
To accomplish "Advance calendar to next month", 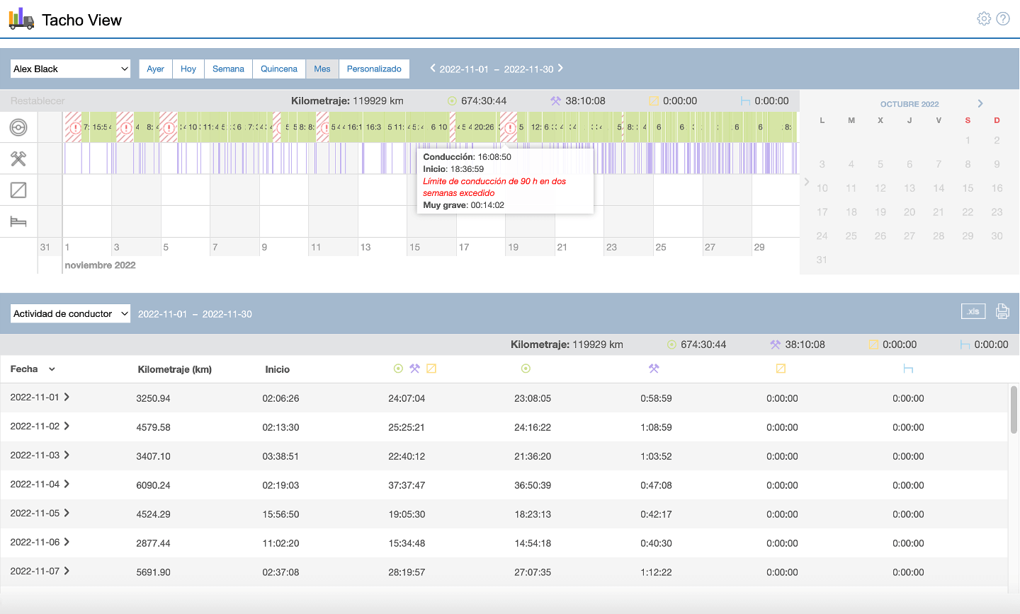I will click(x=980, y=103).
